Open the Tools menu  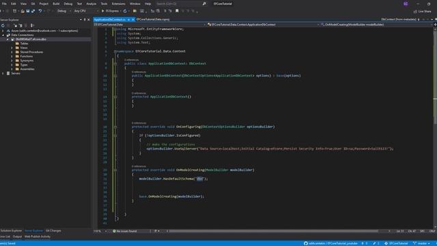[x=104, y=4]
